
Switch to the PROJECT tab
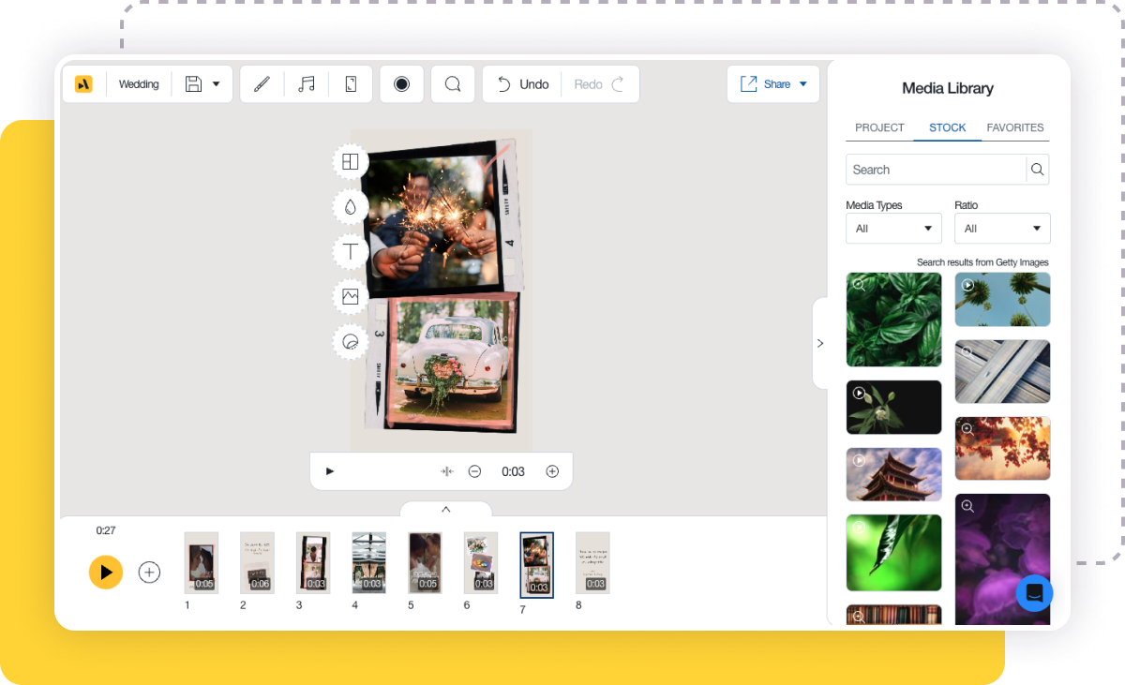(878, 127)
